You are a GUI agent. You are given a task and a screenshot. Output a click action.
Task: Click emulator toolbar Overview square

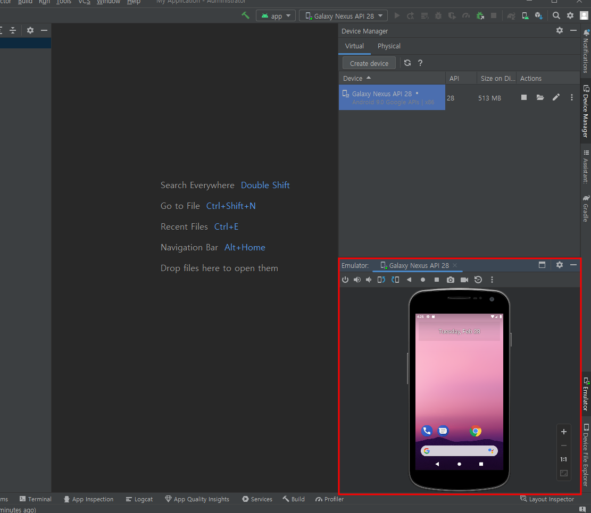click(436, 280)
